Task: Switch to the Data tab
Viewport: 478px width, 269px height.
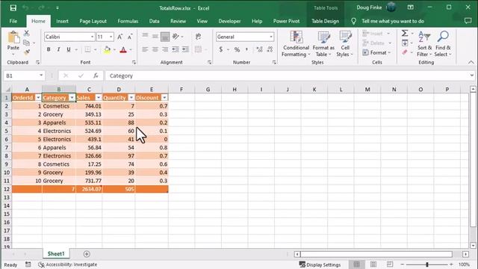Action: [x=155, y=21]
